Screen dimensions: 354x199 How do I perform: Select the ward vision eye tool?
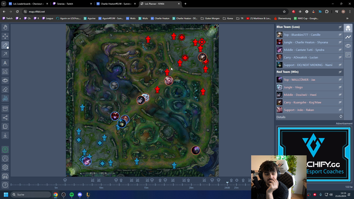point(5,81)
